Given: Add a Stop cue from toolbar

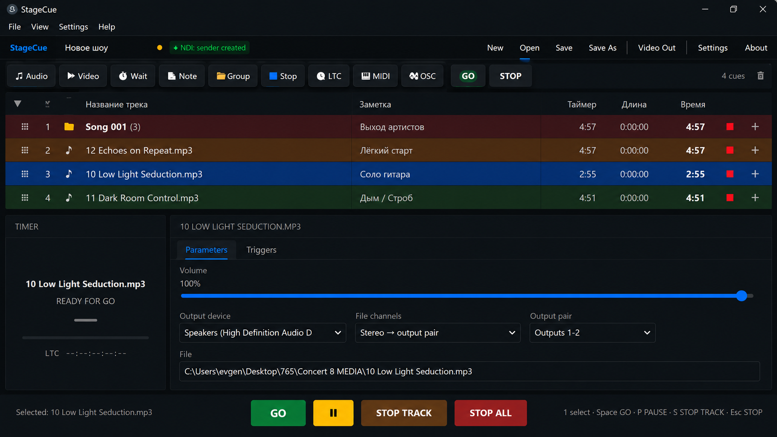Looking at the screenshot, I should tap(283, 76).
